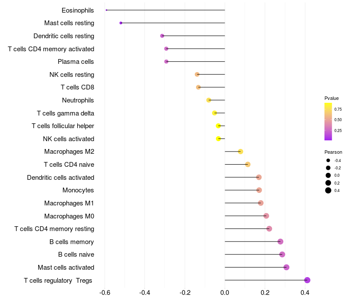The height and width of the screenshot is (304, 347).
Task: Select the Neutrophils lollipop dot
Action: [x=209, y=100]
